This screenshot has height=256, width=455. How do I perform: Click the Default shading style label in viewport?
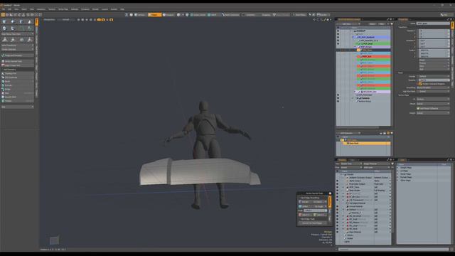[x=66, y=20]
